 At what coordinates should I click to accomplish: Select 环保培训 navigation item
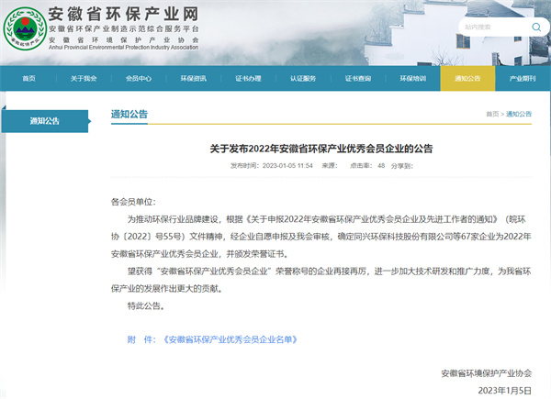tap(413, 79)
